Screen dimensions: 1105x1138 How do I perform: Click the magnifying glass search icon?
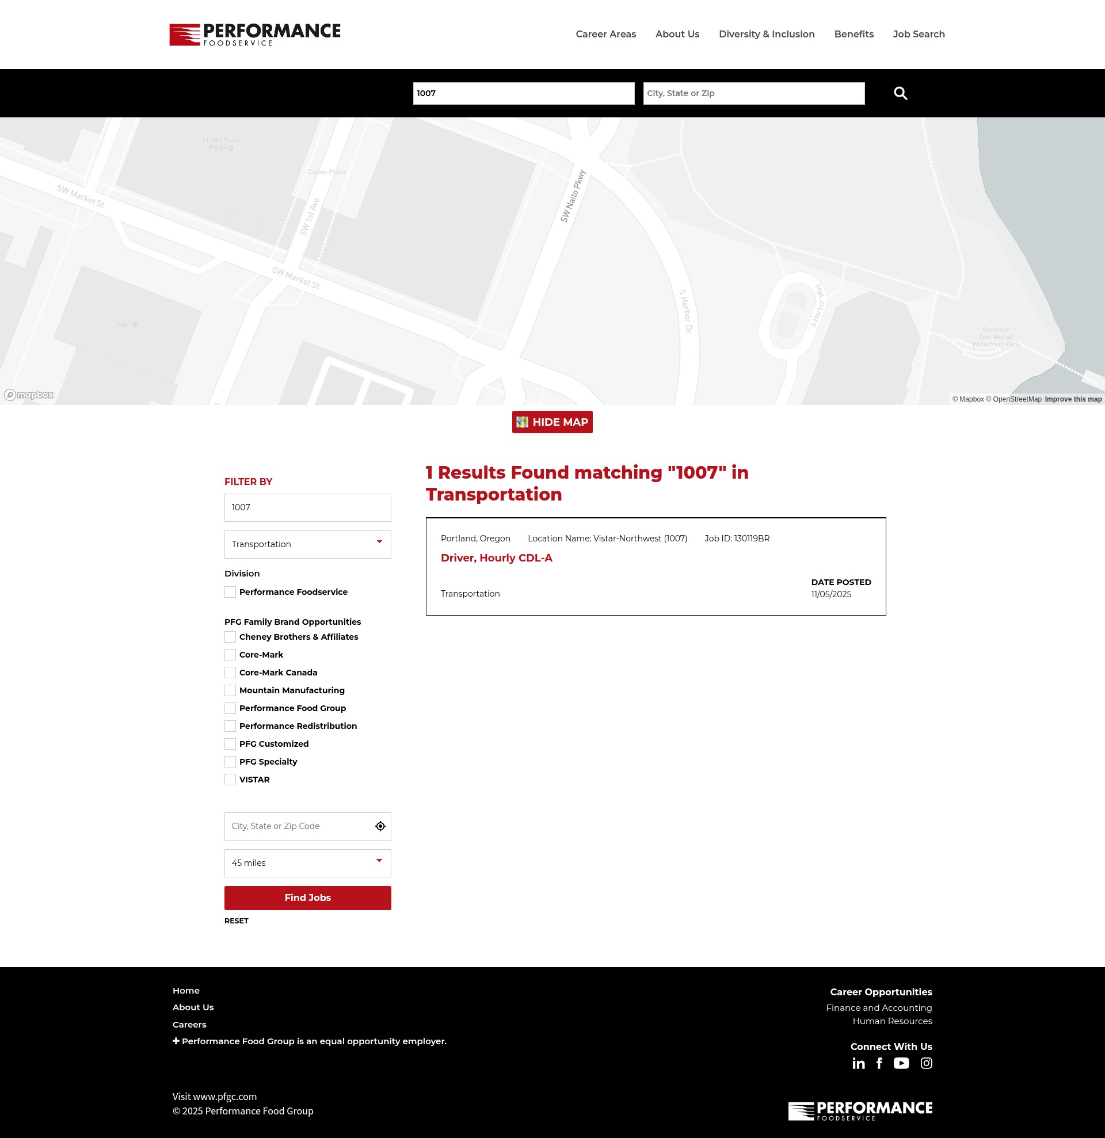[x=900, y=93]
